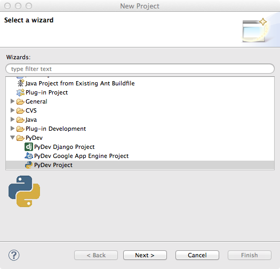This screenshot has width=280, height=269.
Task: Click the Python icon beside PyDev Project
Action: [x=29, y=165]
